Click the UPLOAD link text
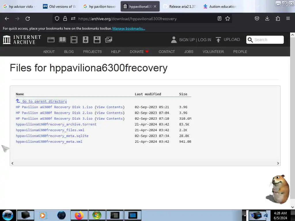The image size is (295, 221). click(x=232, y=39)
